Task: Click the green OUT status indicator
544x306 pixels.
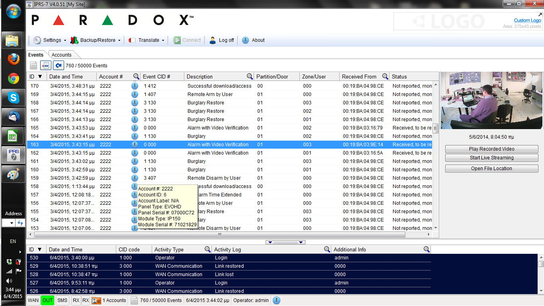Action: point(47,300)
